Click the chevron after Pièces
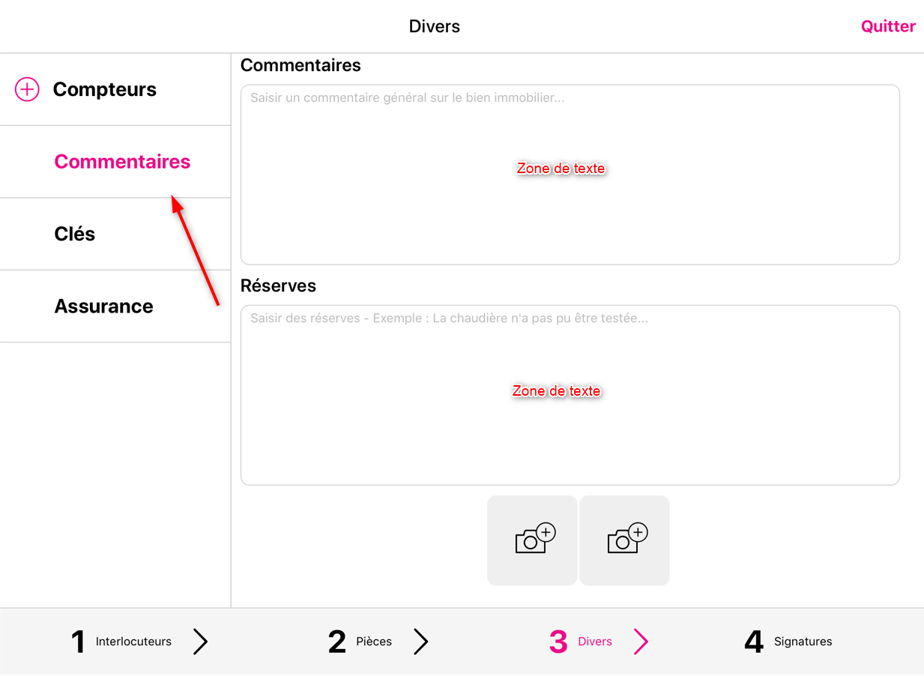This screenshot has width=924, height=676. click(421, 642)
